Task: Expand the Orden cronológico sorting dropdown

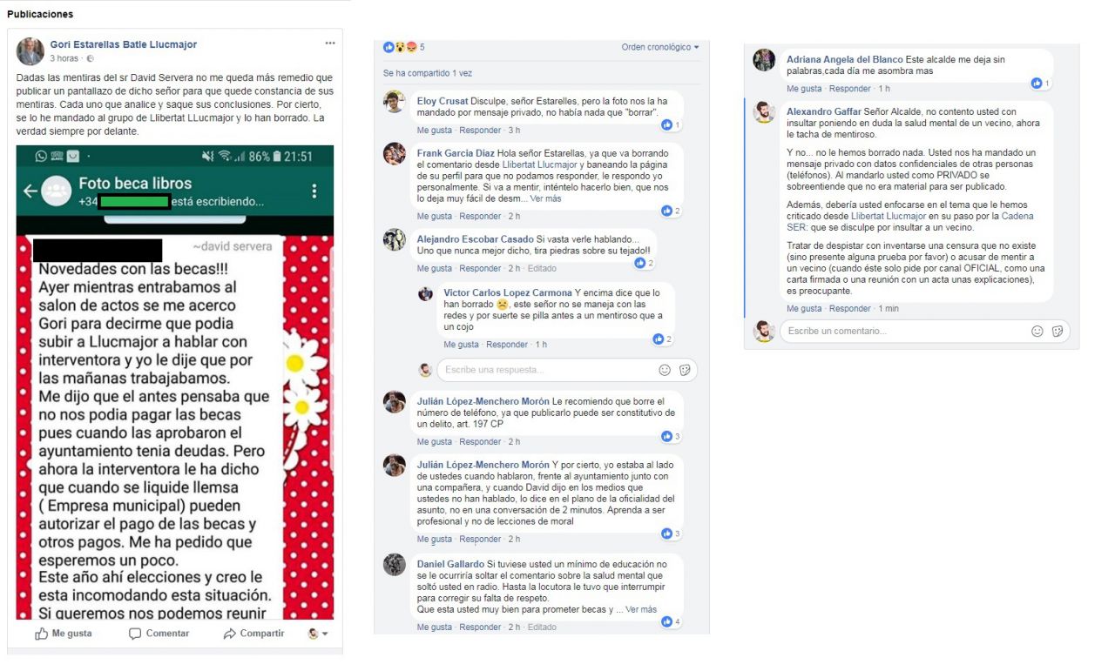Action: 660,47
